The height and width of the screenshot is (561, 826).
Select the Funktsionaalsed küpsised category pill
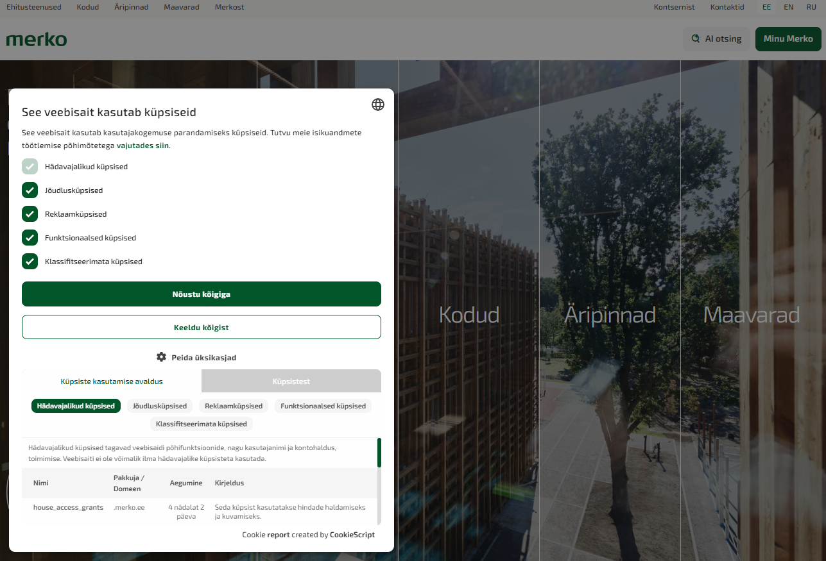[x=323, y=406]
